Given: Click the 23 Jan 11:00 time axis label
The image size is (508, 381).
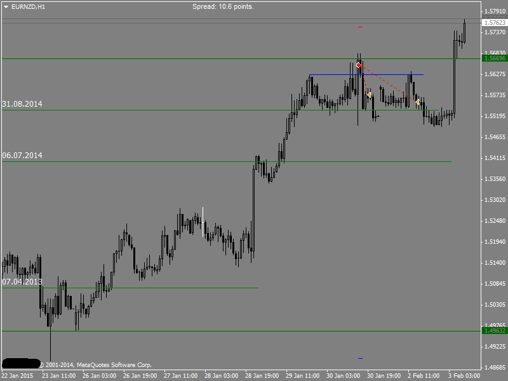Looking at the screenshot, I should point(58,376).
